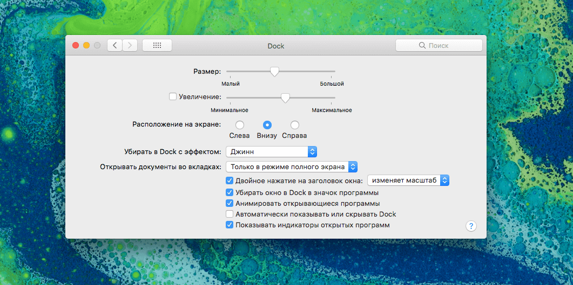
Task: Show all preferences grid icon
Action: pyautogui.click(x=157, y=46)
